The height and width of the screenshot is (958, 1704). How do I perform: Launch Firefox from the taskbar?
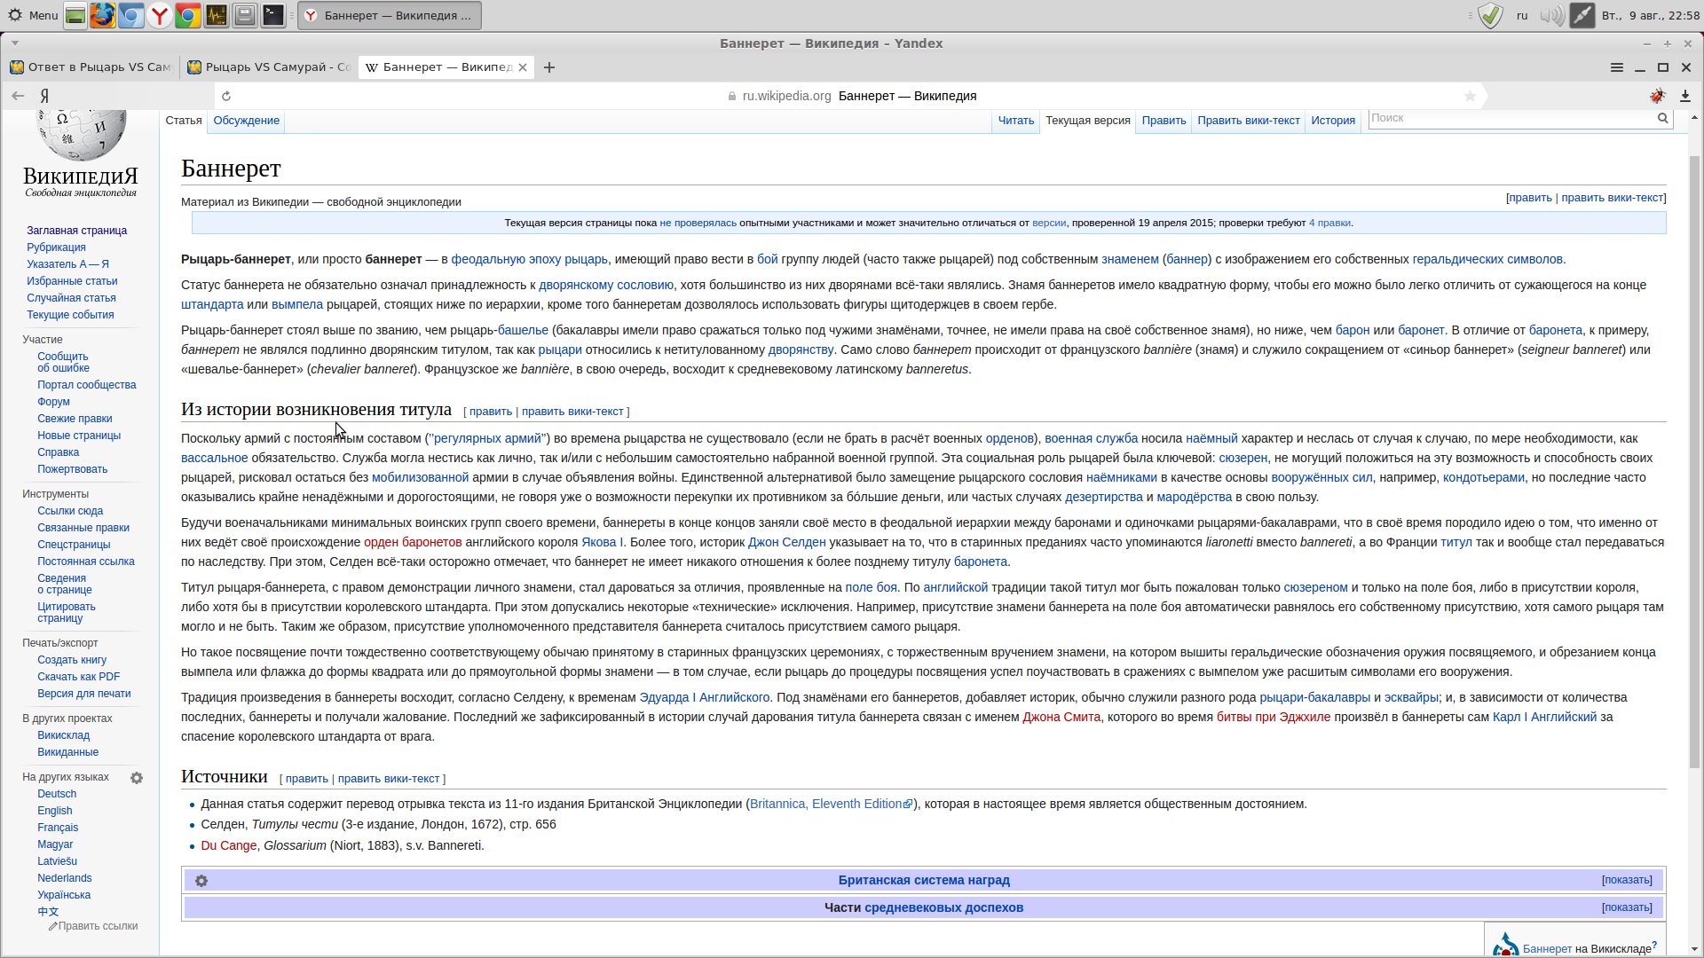[x=102, y=15]
